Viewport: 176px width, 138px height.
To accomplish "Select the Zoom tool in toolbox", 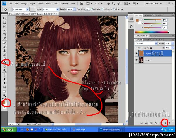I will (x=4, y=95).
